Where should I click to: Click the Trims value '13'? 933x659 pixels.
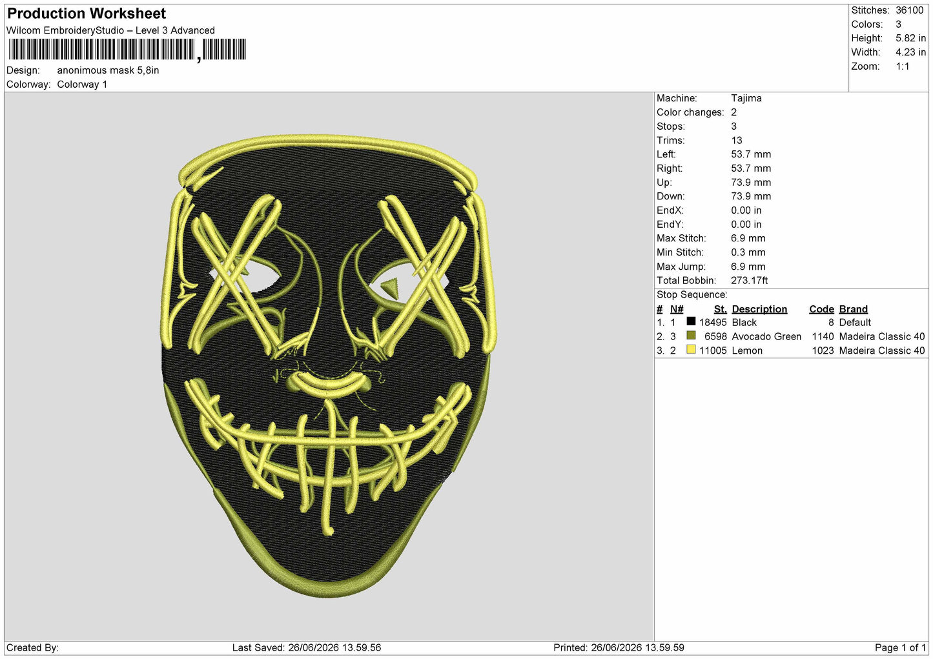[x=737, y=141]
